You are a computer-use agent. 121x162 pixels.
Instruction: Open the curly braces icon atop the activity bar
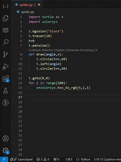click(5, 6)
